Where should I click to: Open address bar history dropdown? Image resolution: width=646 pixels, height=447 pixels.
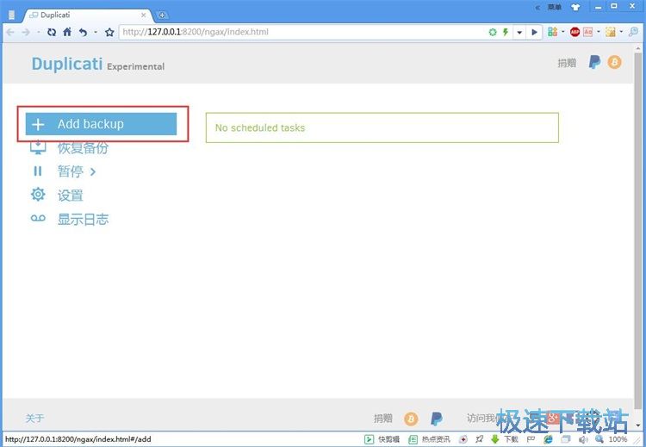click(519, 32)
